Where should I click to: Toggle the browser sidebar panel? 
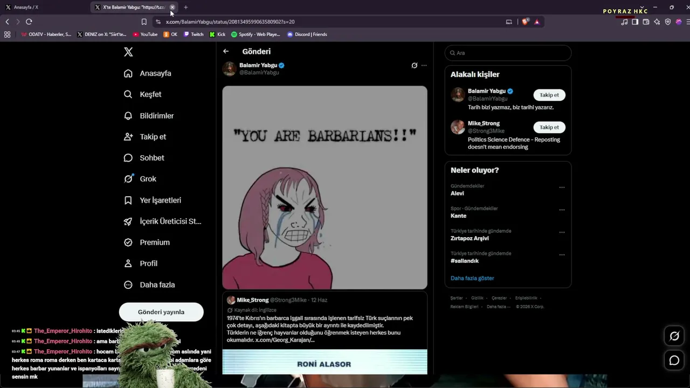(x=635, y=22)
